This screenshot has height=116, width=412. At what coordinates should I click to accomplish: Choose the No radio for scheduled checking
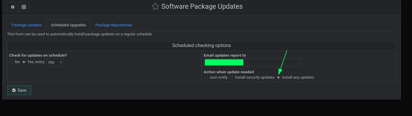(11, 62)
